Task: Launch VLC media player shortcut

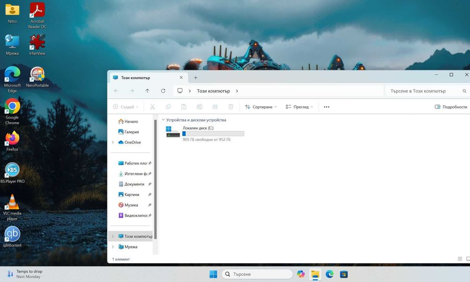Action: pos(12,208)
